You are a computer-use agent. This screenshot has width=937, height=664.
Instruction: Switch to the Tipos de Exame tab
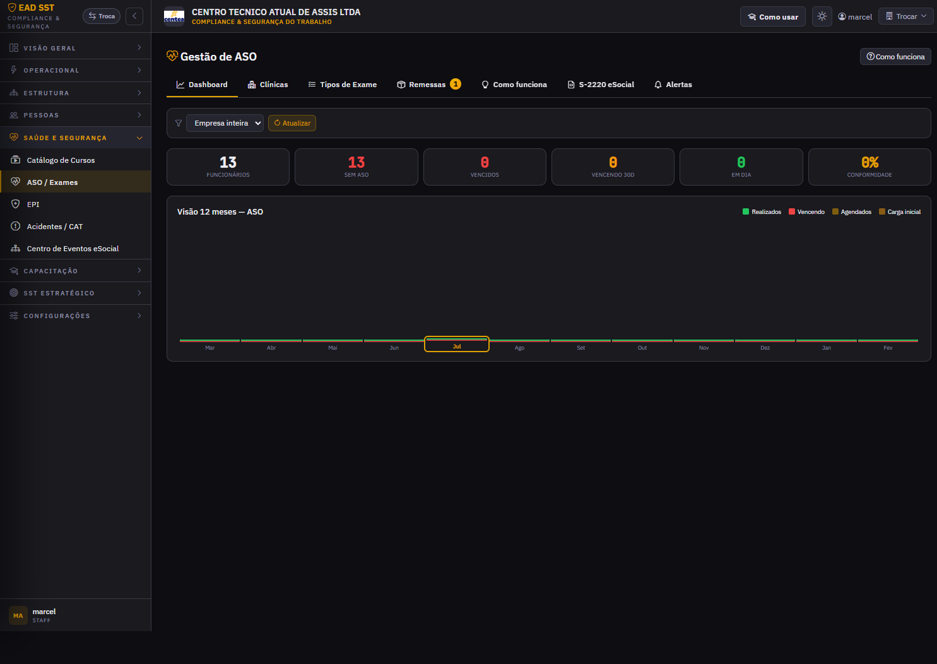(x=343, y=85)
